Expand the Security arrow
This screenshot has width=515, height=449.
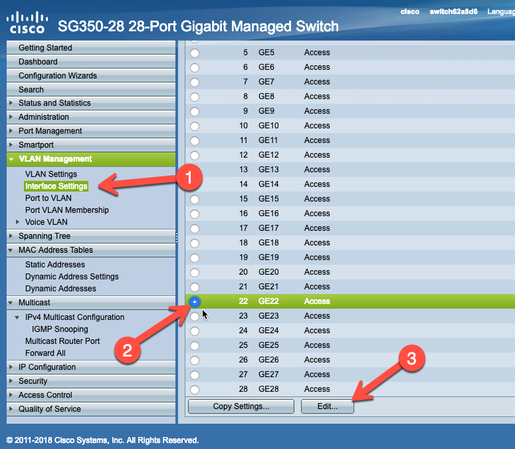[11, 380]
